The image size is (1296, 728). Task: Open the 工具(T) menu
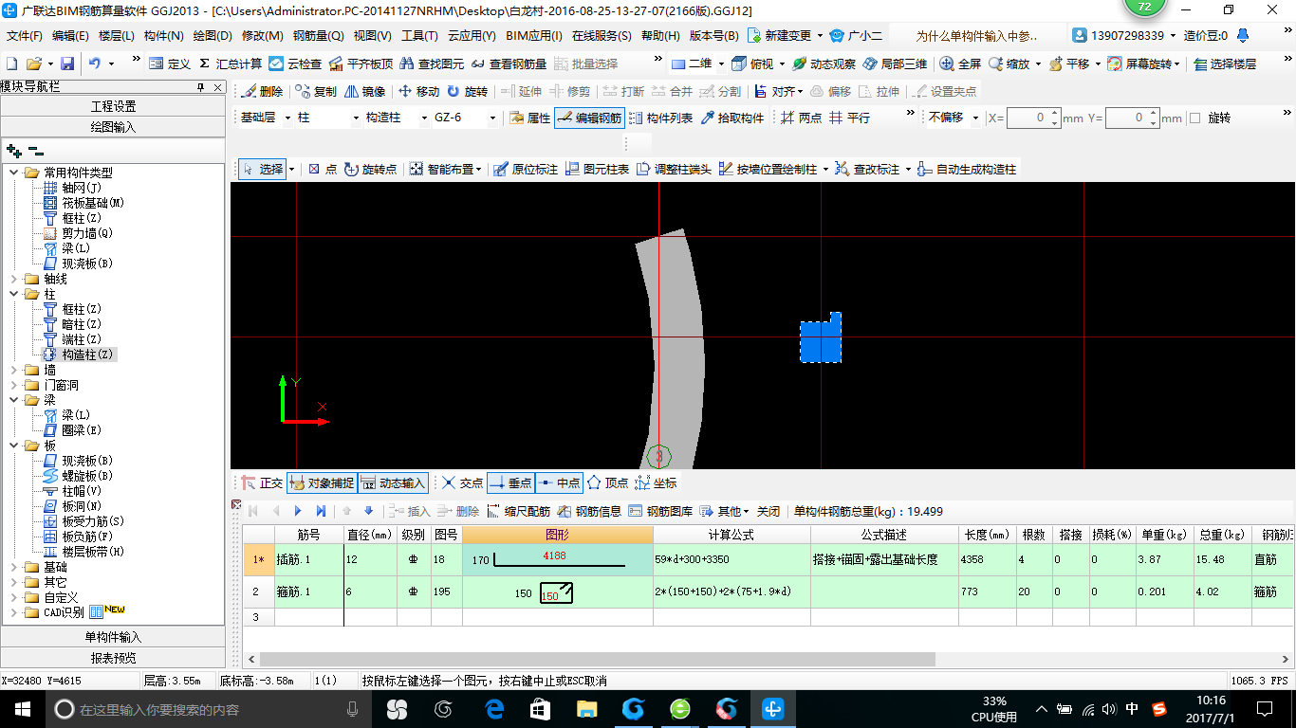(419, 36)
